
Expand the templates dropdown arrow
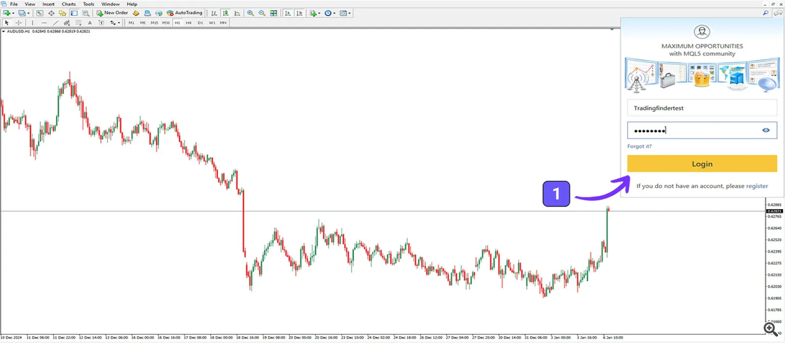(x=349, y=13)
